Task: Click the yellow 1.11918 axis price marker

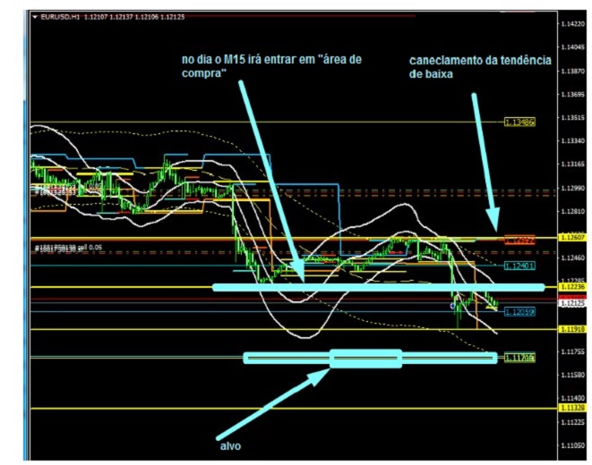Action: [568, 330]
